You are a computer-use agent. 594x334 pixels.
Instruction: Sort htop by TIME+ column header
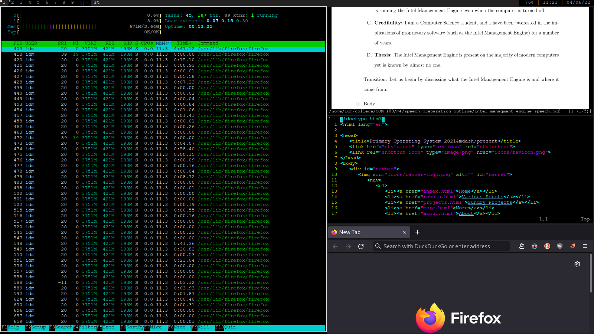tap(184, 43)
